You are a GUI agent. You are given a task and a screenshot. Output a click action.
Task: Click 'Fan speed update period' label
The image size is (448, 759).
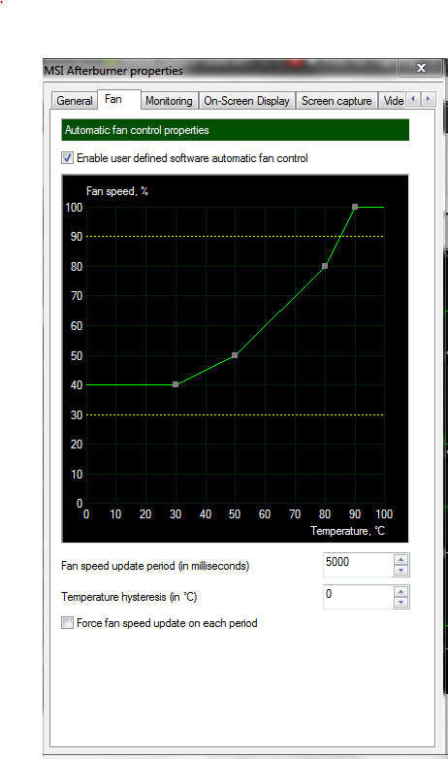(x=155, y=566)
